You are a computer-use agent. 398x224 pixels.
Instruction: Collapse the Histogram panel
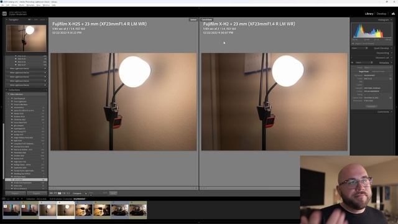pyautogui.click(x=391, y=20)
